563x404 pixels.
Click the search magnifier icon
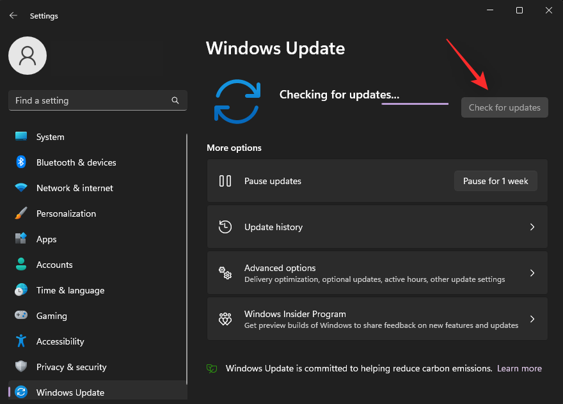point(175,100)
